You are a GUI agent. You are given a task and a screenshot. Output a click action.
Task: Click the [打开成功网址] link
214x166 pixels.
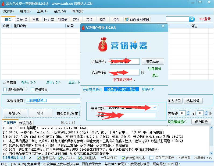tap(14, 158)
